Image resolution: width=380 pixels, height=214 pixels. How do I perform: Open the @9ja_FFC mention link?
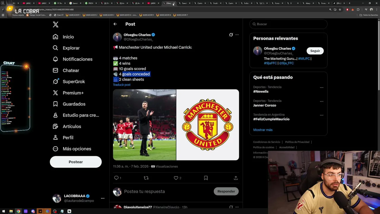tap(286, 63)
